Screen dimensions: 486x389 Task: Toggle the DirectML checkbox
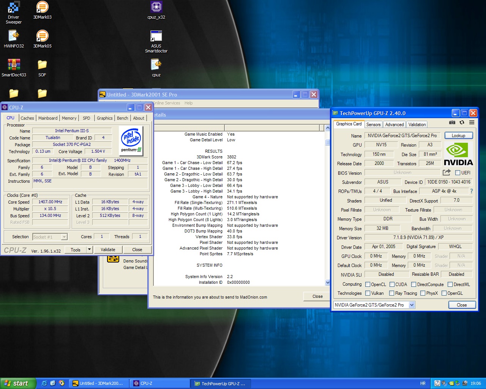[x=450, y=284]
